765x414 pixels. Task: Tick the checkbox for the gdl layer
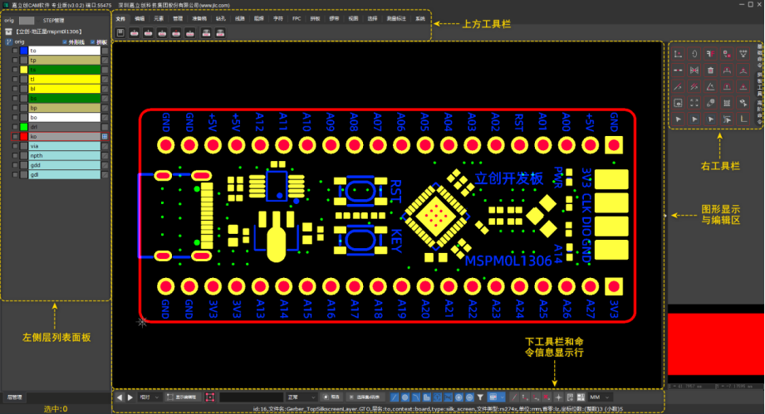pos(15,174)
